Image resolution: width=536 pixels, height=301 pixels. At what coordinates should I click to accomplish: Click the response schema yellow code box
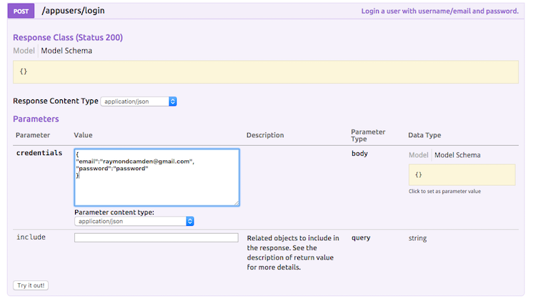click(x=266, y=71)
